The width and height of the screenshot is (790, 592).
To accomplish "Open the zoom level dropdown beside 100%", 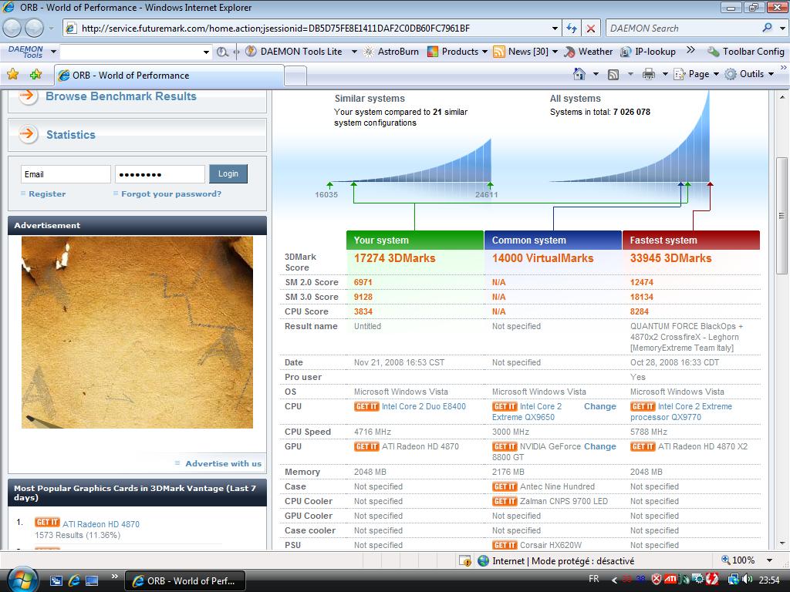I will pos(769,560).
